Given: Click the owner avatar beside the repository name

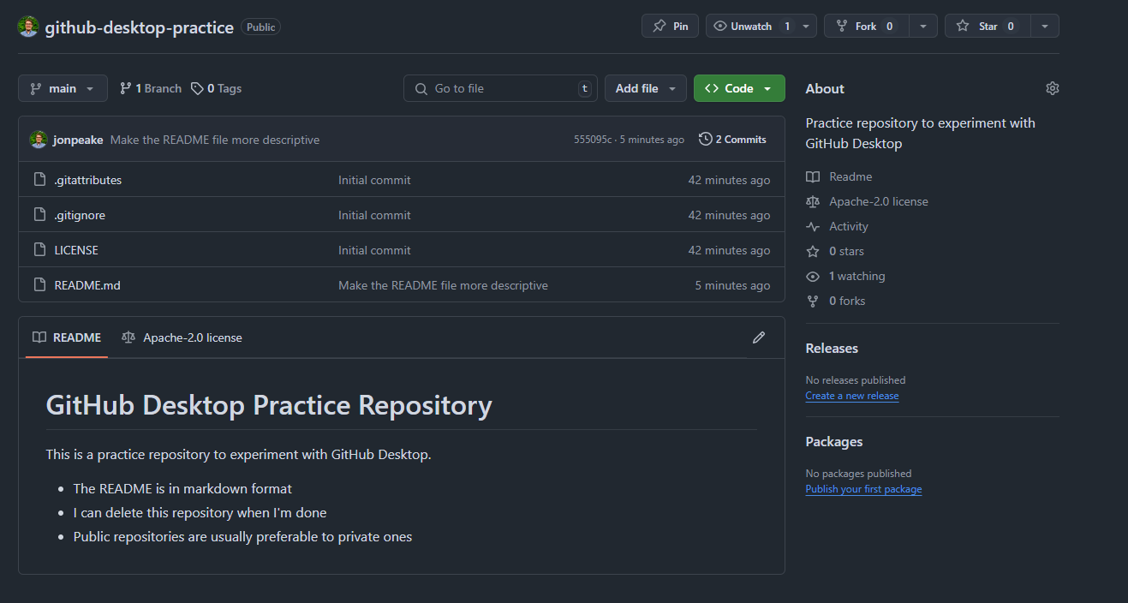Looking at the screenshot, I should click(x=28, y=27).
